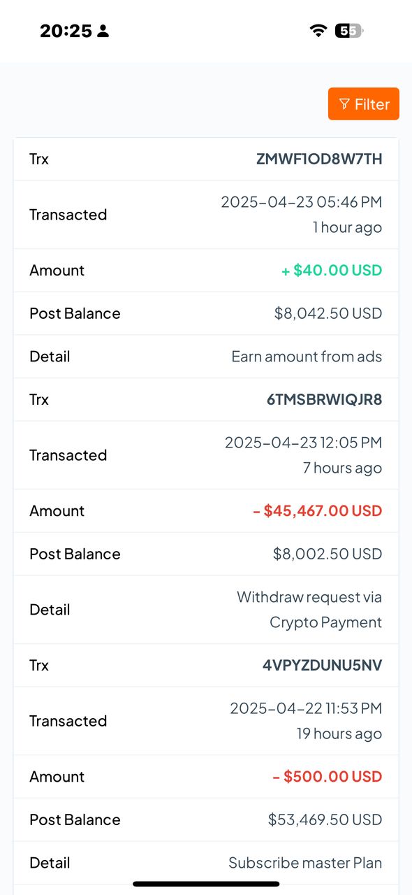Tap the 7 hours ago label

coord(342,468)
